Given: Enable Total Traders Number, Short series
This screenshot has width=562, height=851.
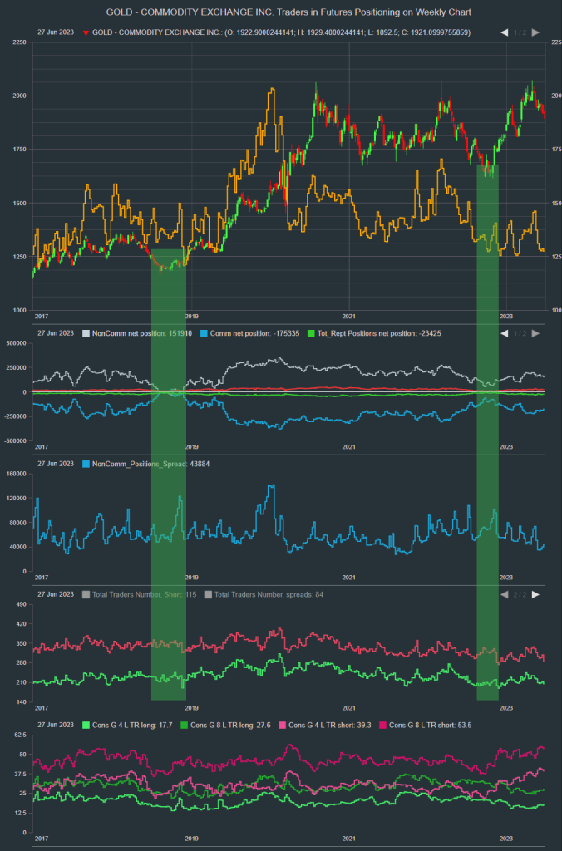Looking at the screenshot, I should (86, 594).
